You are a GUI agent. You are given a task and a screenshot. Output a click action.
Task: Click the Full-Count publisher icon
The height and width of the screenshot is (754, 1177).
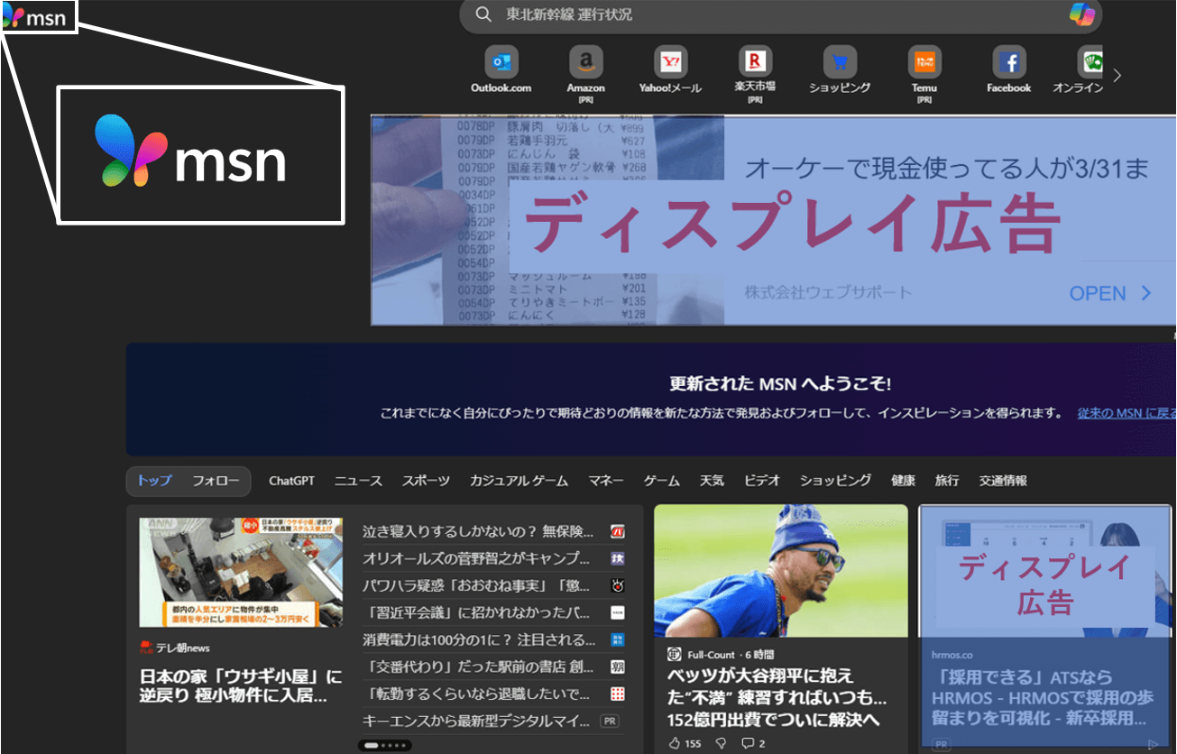click(674, 654)
